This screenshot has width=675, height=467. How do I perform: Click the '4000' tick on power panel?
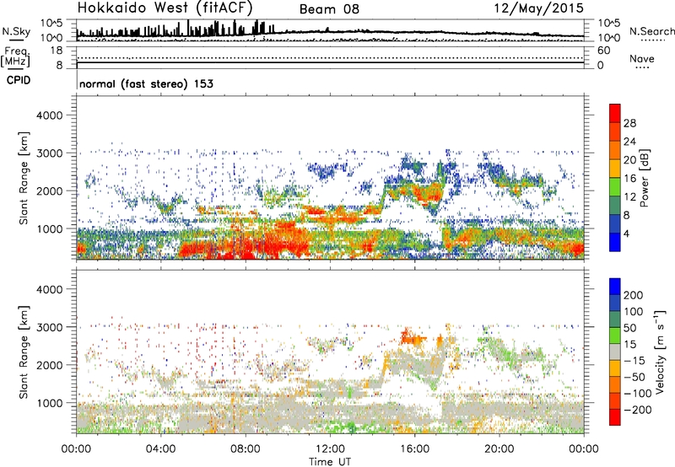(x=50, y=115)
